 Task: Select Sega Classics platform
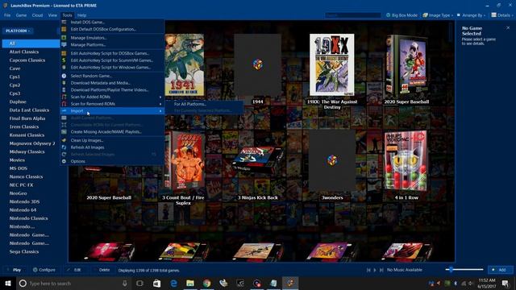[24, 252]
